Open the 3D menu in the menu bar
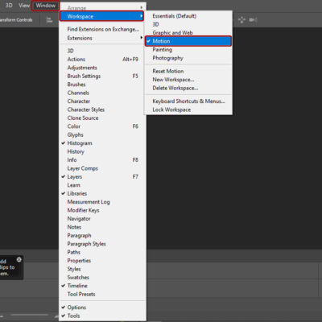This screenshot has width=322, height=322. pos(9,6)
